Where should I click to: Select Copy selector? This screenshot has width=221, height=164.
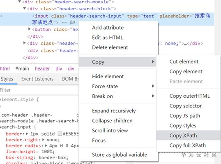pyautogui.click(x=186, y=106)
